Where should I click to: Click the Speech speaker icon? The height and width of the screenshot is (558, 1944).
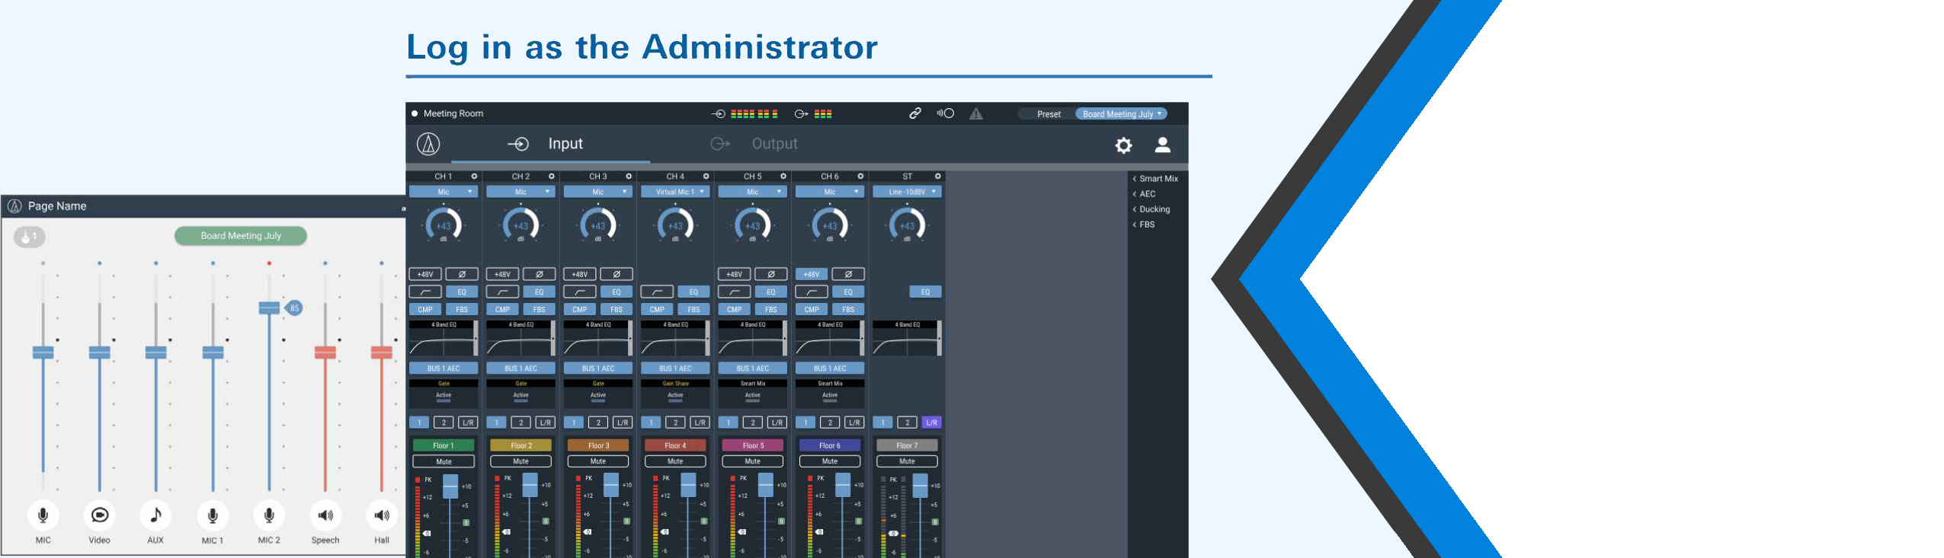point(325,515)
